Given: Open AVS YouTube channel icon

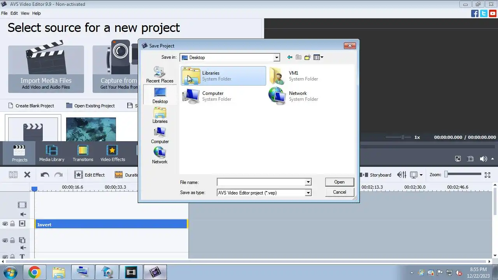Looking at the screenshot, I should (x=493, y=13).
